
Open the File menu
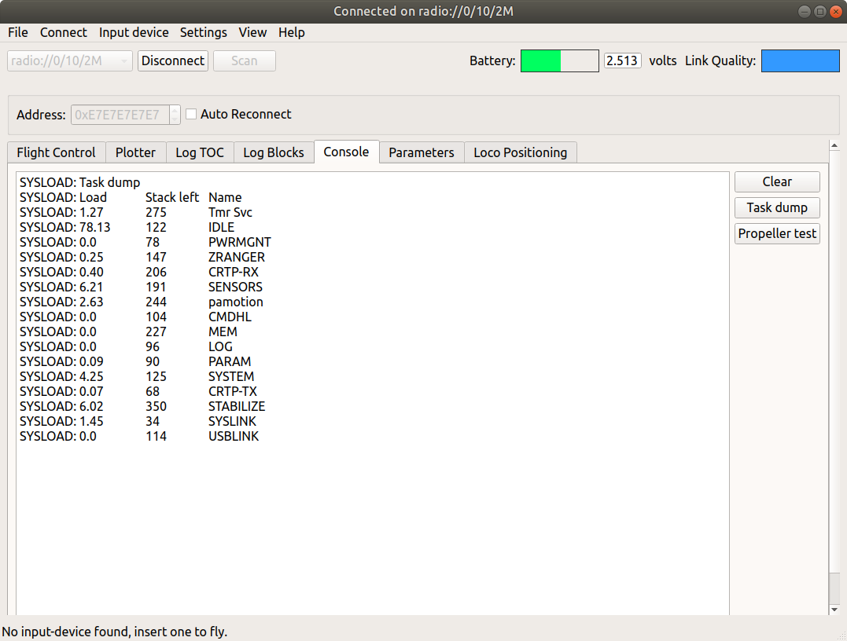[17, 32]
